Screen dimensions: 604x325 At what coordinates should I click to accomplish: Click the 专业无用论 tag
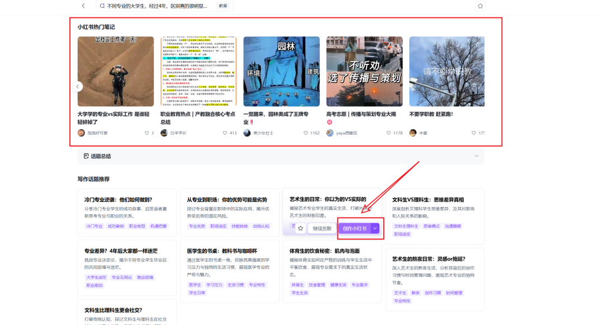click(122, 277)
